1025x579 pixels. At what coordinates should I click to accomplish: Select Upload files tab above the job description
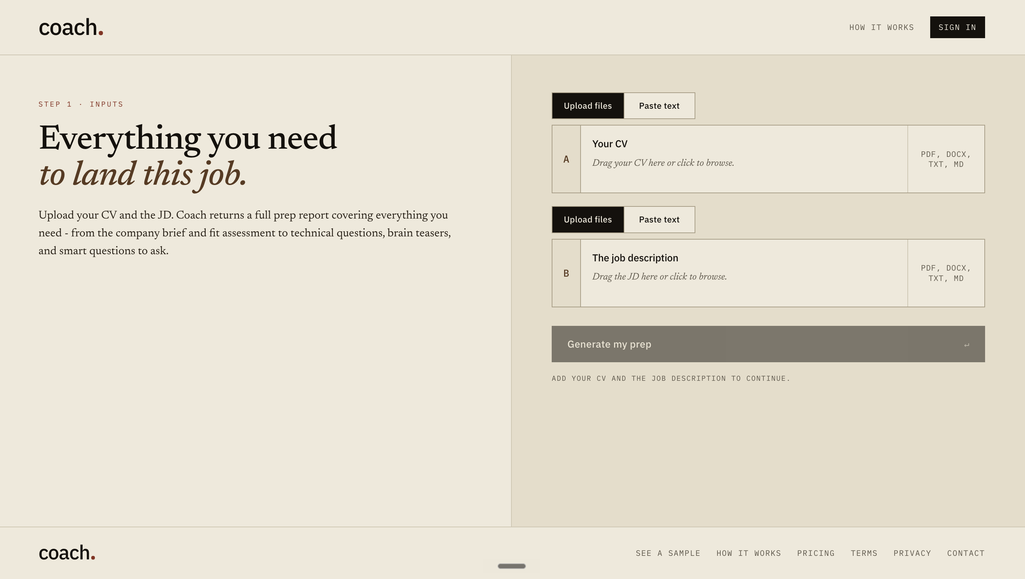[588, 220]
